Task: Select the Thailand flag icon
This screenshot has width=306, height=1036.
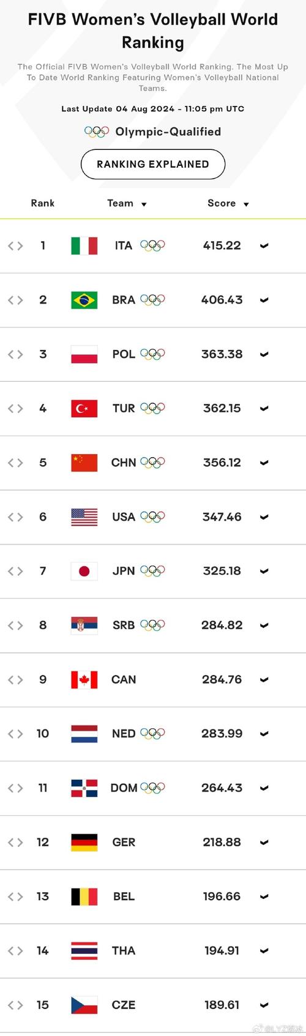Action: coord(84,950)
